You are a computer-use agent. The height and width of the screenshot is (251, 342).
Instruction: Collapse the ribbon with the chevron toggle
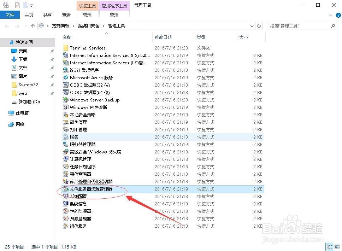[331, 15]
